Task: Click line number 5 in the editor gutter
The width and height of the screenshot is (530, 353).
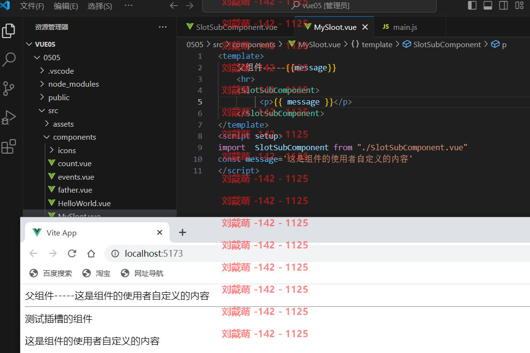Action: (x=200, y=102)
